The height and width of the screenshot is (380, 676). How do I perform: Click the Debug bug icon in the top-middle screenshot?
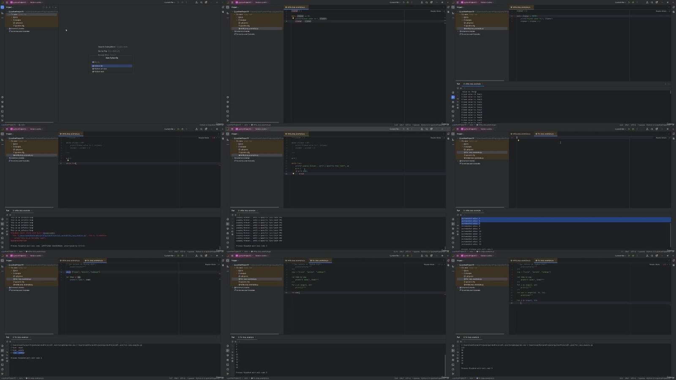tap(408, 2)
